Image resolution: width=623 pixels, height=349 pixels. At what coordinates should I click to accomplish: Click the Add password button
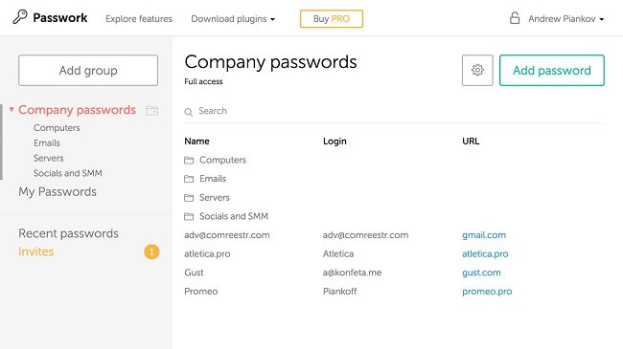point(552,70)
